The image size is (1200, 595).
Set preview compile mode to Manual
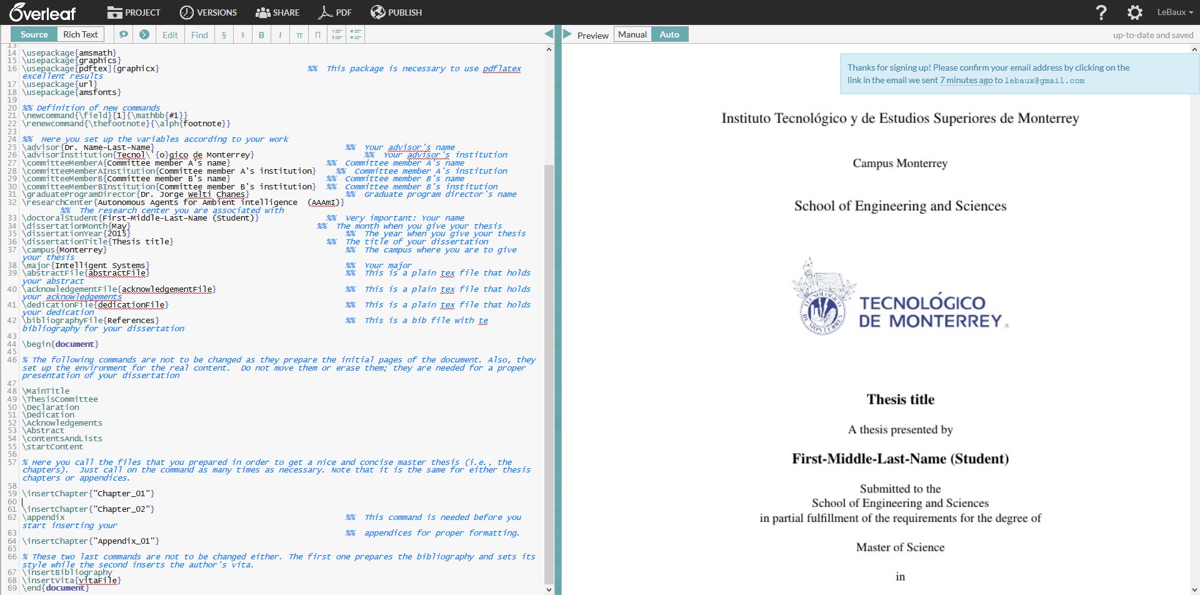632,34
